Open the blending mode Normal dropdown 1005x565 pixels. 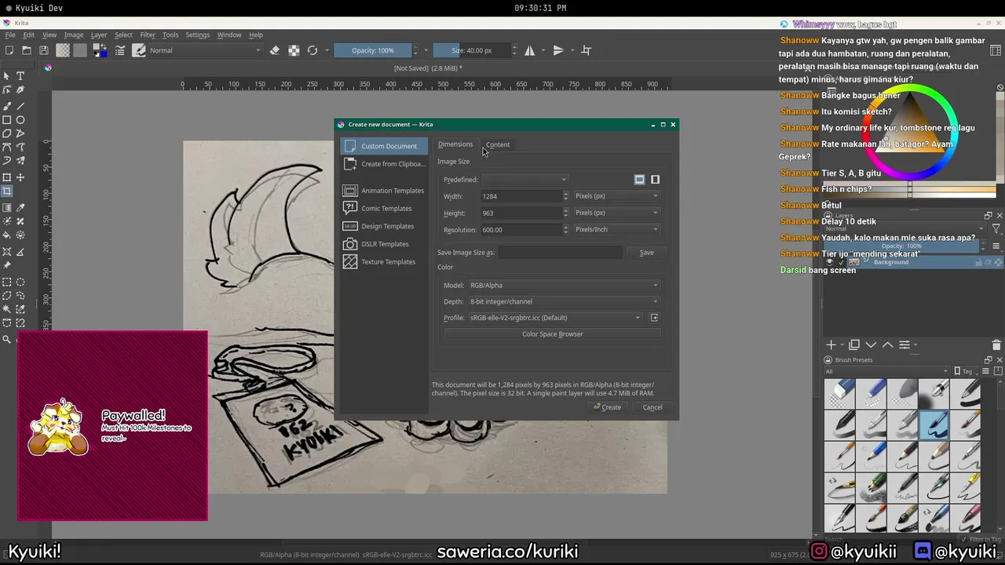[x=205, y=50]
